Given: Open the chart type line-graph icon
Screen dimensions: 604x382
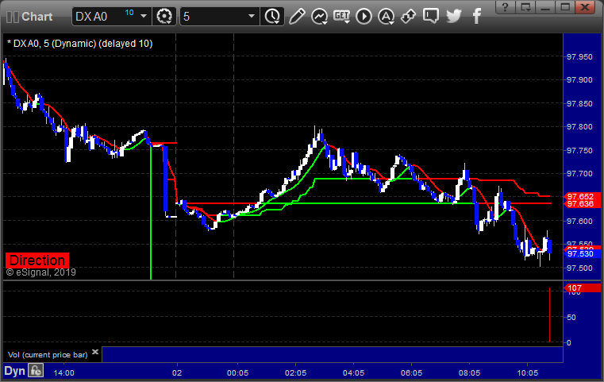Looking at the screenshot, I should click(319, 17).
